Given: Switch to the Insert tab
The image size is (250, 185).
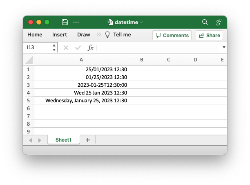Looking at the screenshot, I should tap(60, 34).
